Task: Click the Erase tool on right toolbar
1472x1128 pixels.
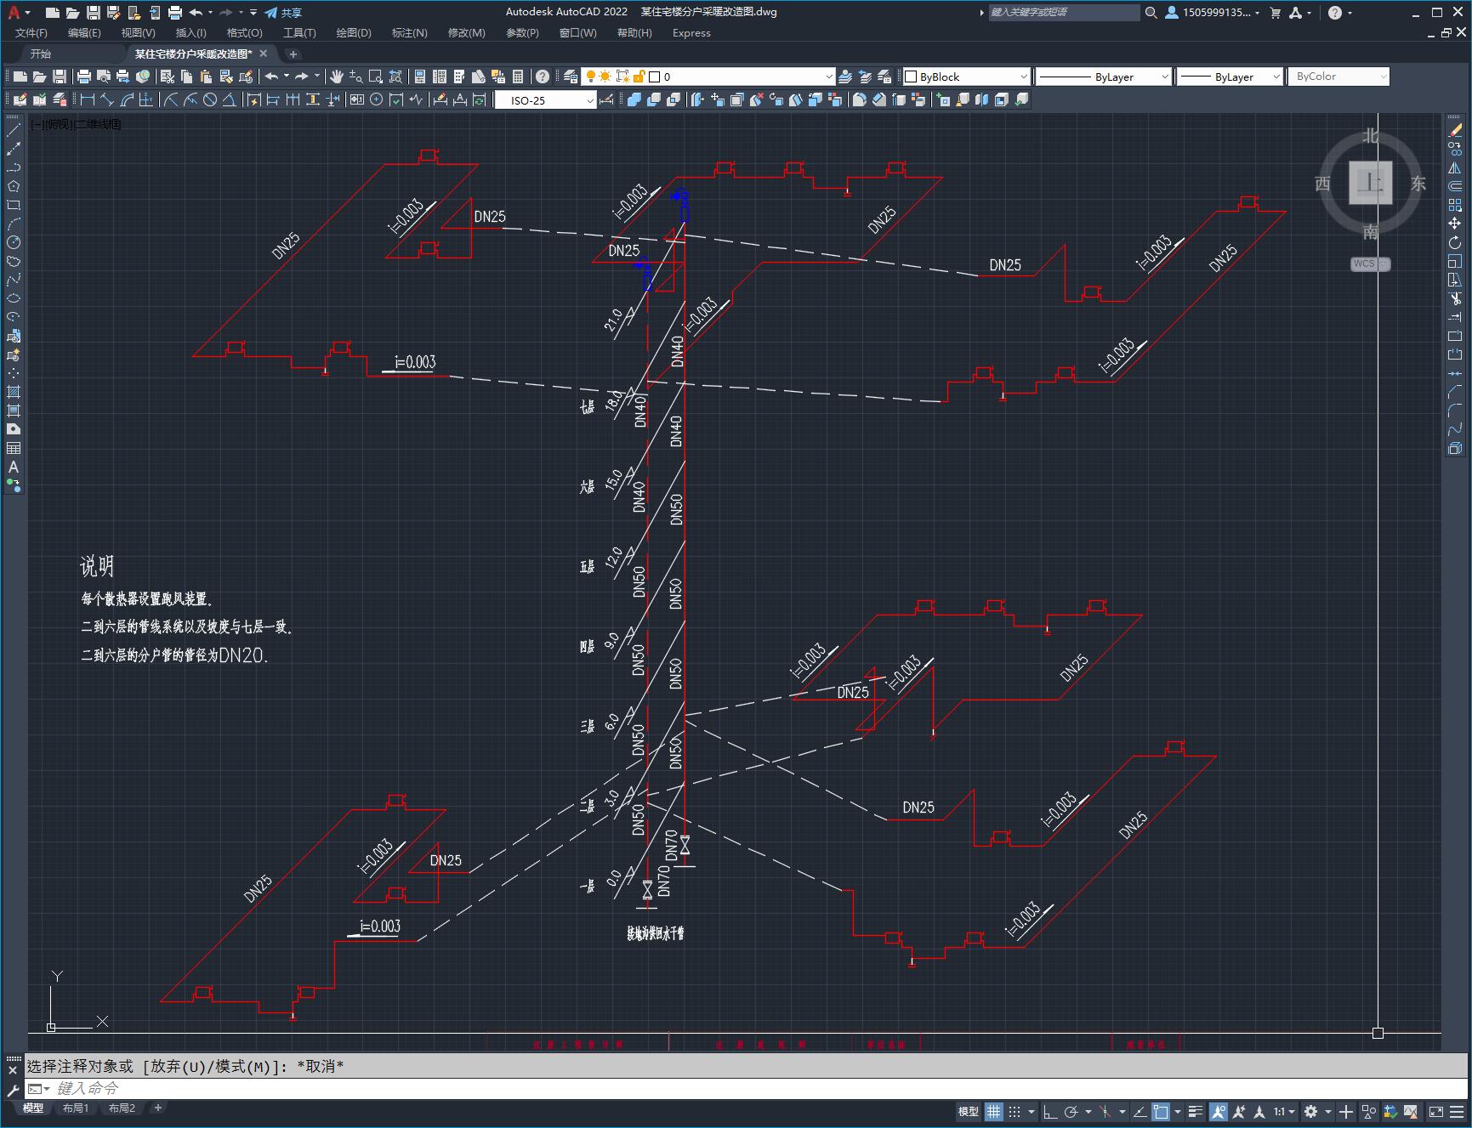Action: point(1455,130)
